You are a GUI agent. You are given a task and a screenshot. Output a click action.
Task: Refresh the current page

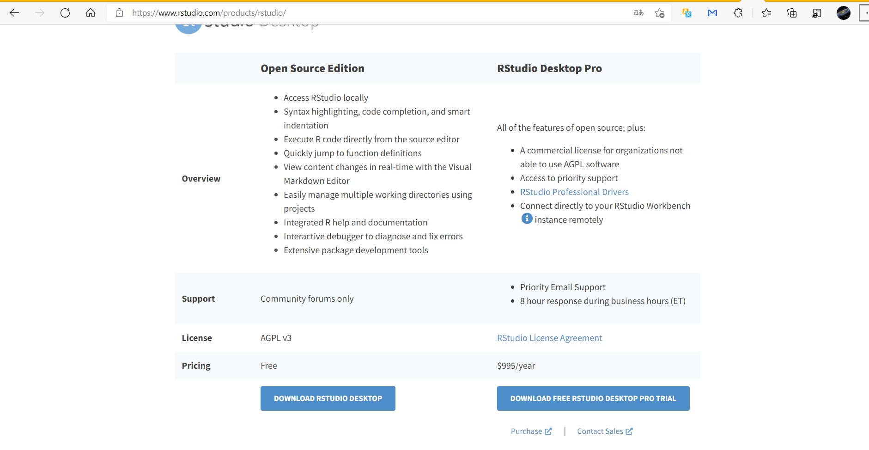click(x=65, y=13)
